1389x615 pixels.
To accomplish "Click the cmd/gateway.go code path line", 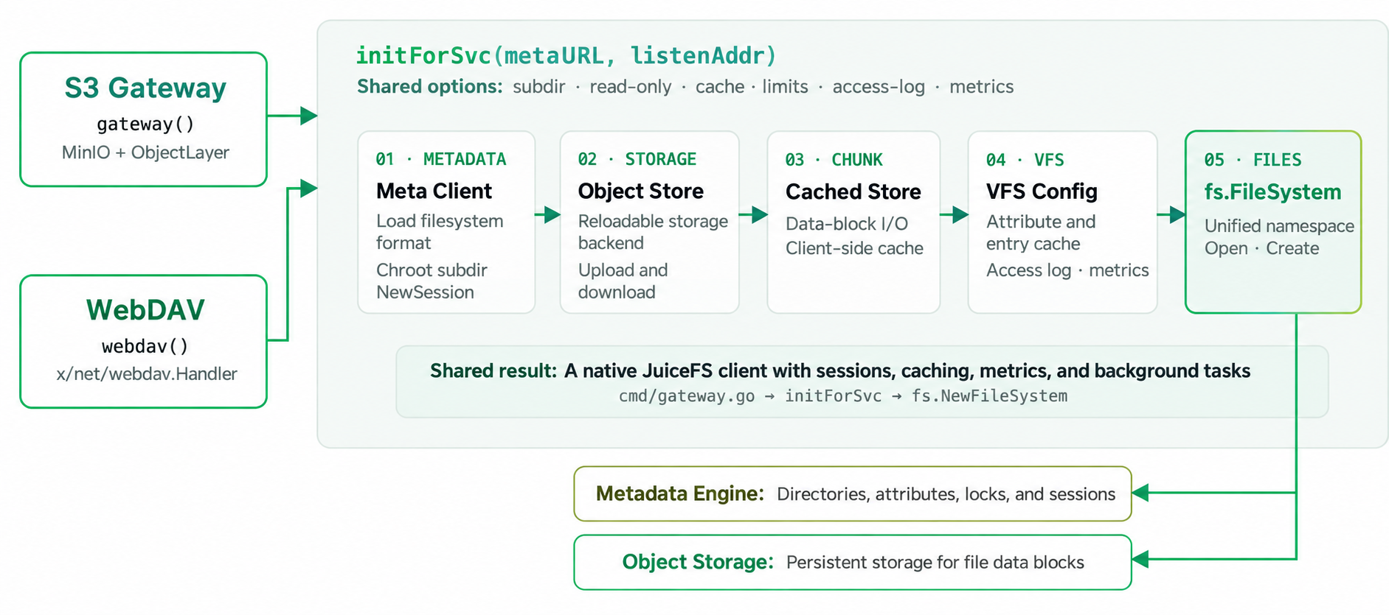I will pyautogui.click(x=842, y=396).
